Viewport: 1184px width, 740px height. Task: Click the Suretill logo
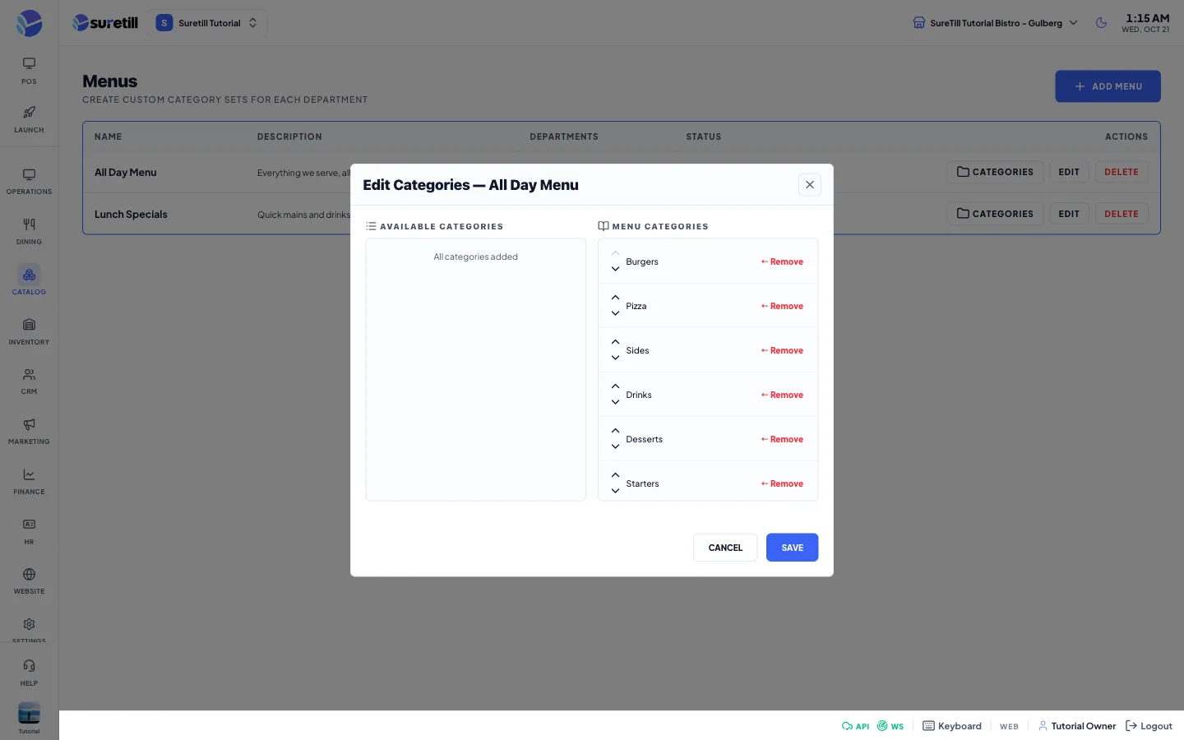[105, 23]
